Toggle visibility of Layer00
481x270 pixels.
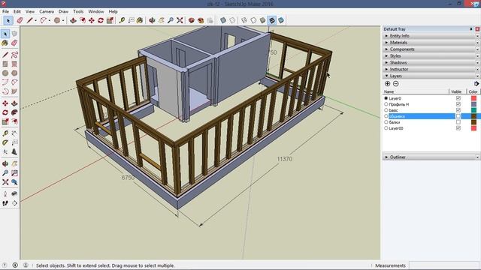click(458, 128)
